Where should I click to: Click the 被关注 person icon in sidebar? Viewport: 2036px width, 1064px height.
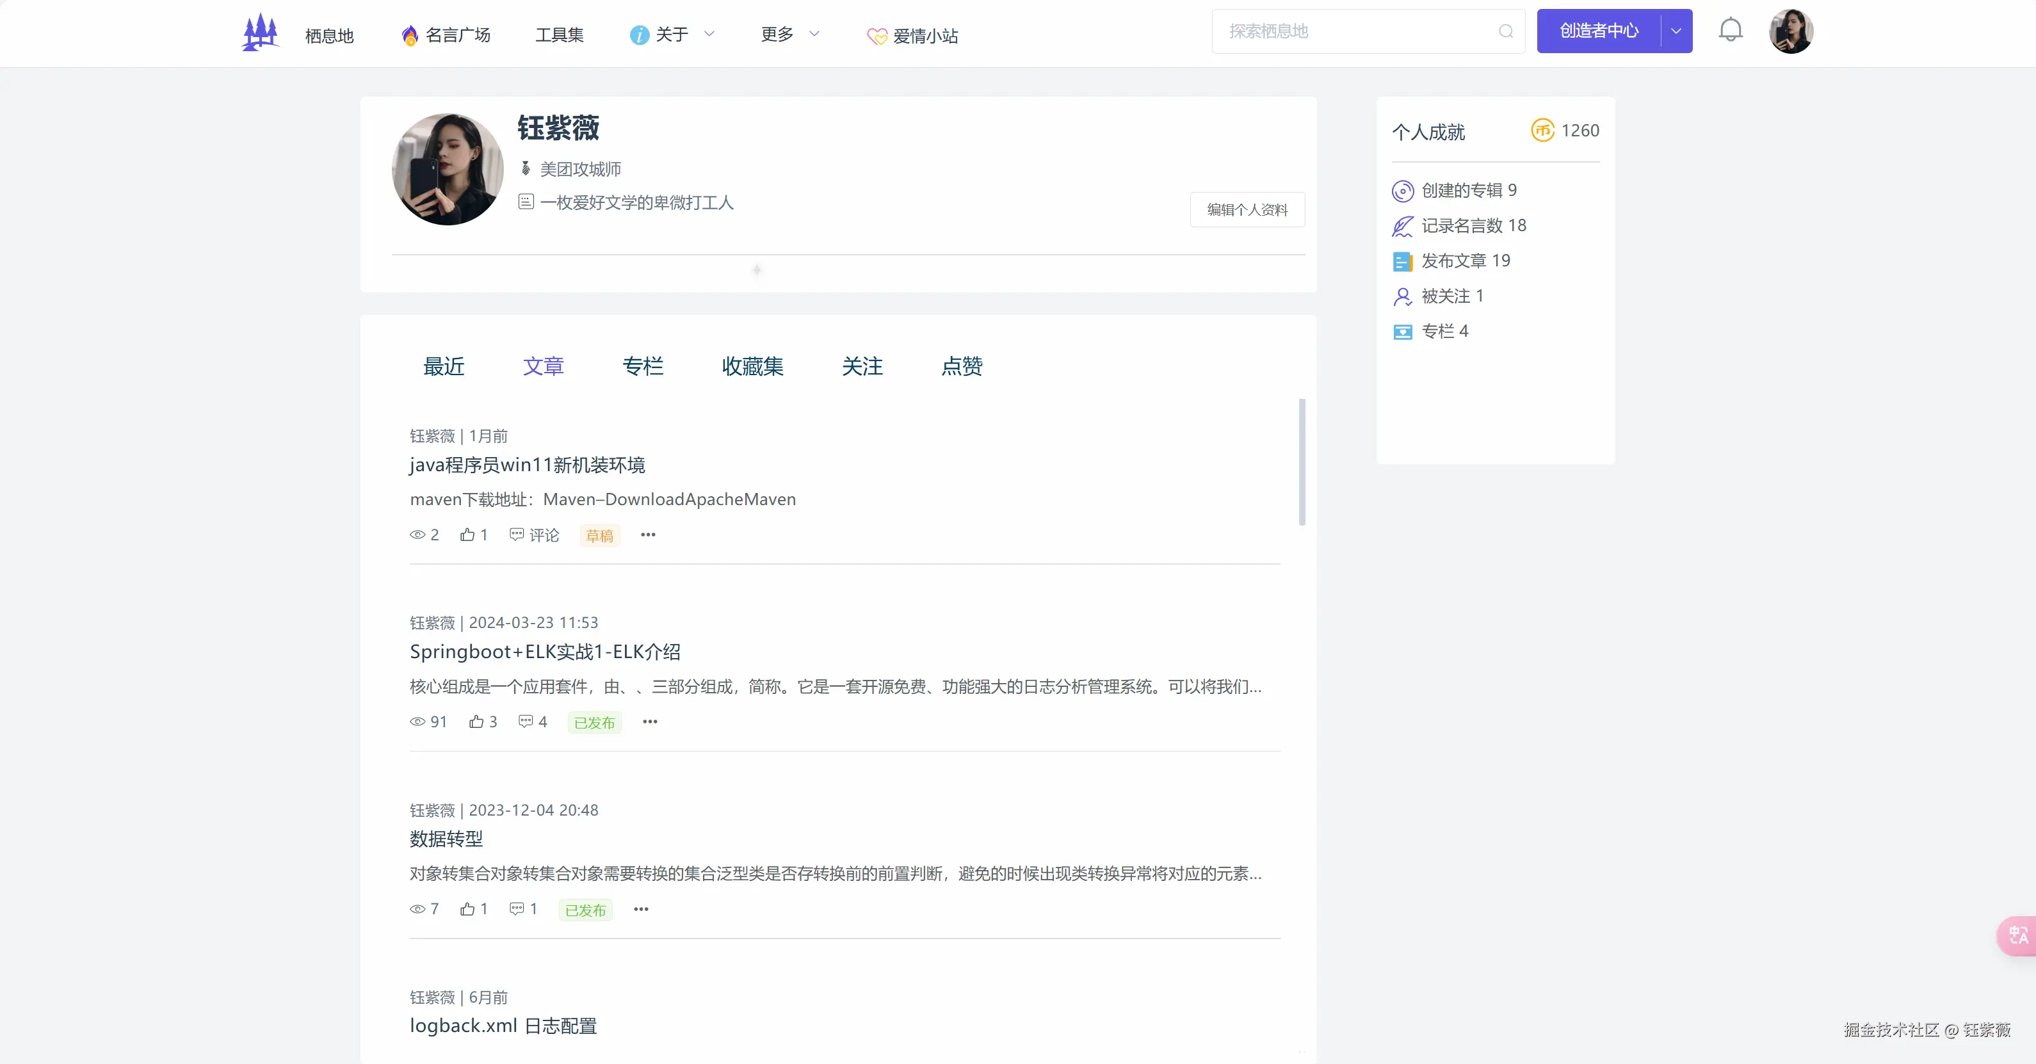click(1402, 296)
